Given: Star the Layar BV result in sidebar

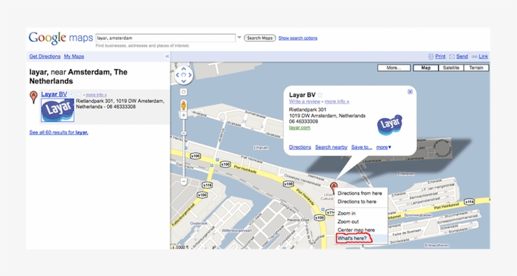Looking at the screenshot, I should coord(78,94).
